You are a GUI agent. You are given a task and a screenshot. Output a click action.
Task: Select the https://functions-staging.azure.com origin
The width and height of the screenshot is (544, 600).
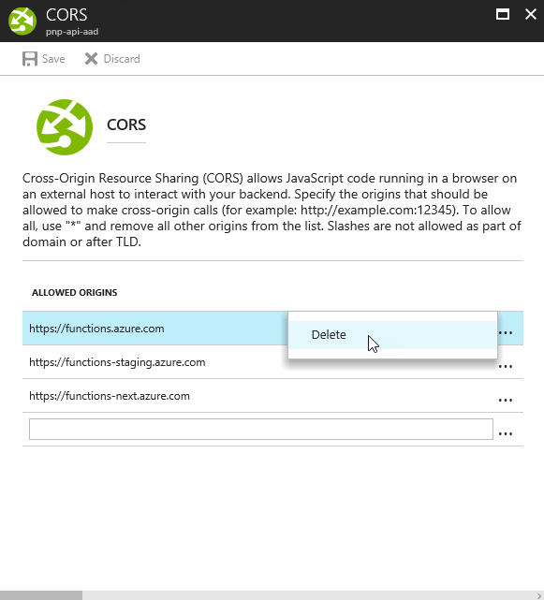117,362
